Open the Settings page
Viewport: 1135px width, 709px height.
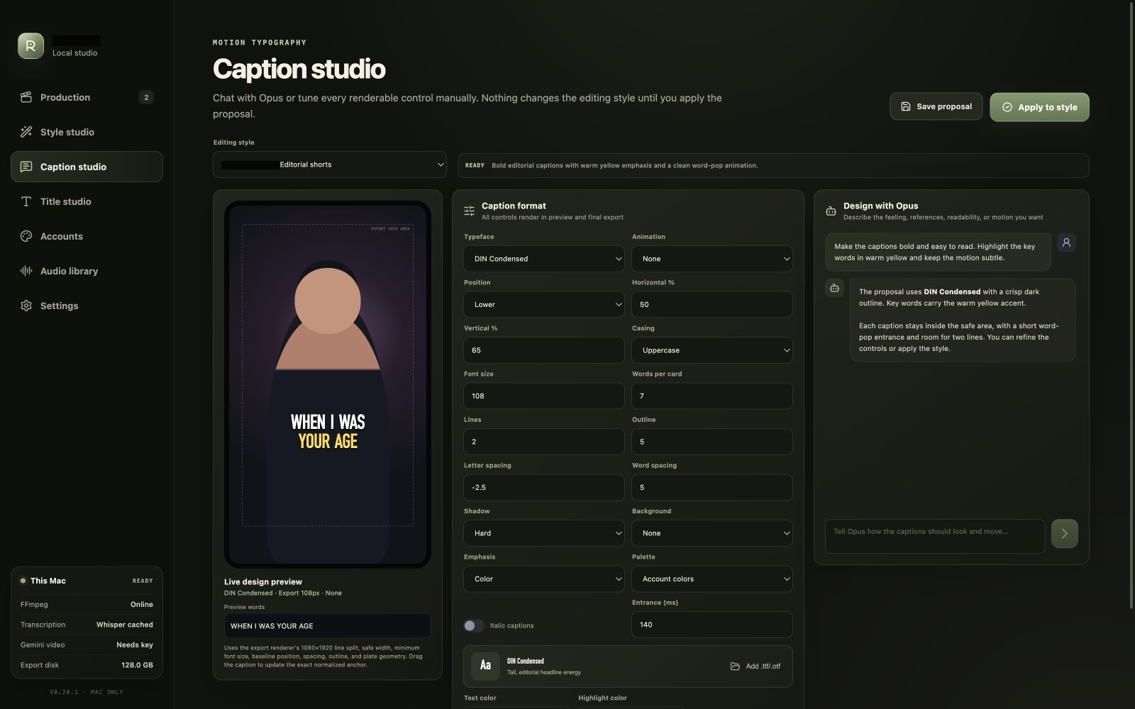tap(87, 306)
